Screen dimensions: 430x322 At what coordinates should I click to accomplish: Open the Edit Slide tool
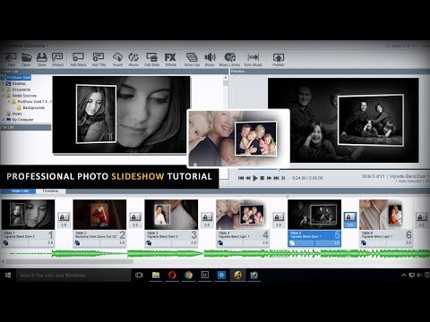pyautogui.click(x=152, y=59)
